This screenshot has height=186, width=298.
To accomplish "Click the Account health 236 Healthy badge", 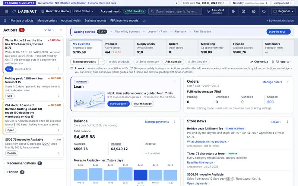I will (x=134, y=12).
